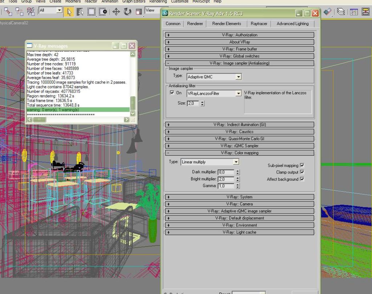372x294 pixels.
Task: Activate the Select Object arrow tool
Action: 69,12
